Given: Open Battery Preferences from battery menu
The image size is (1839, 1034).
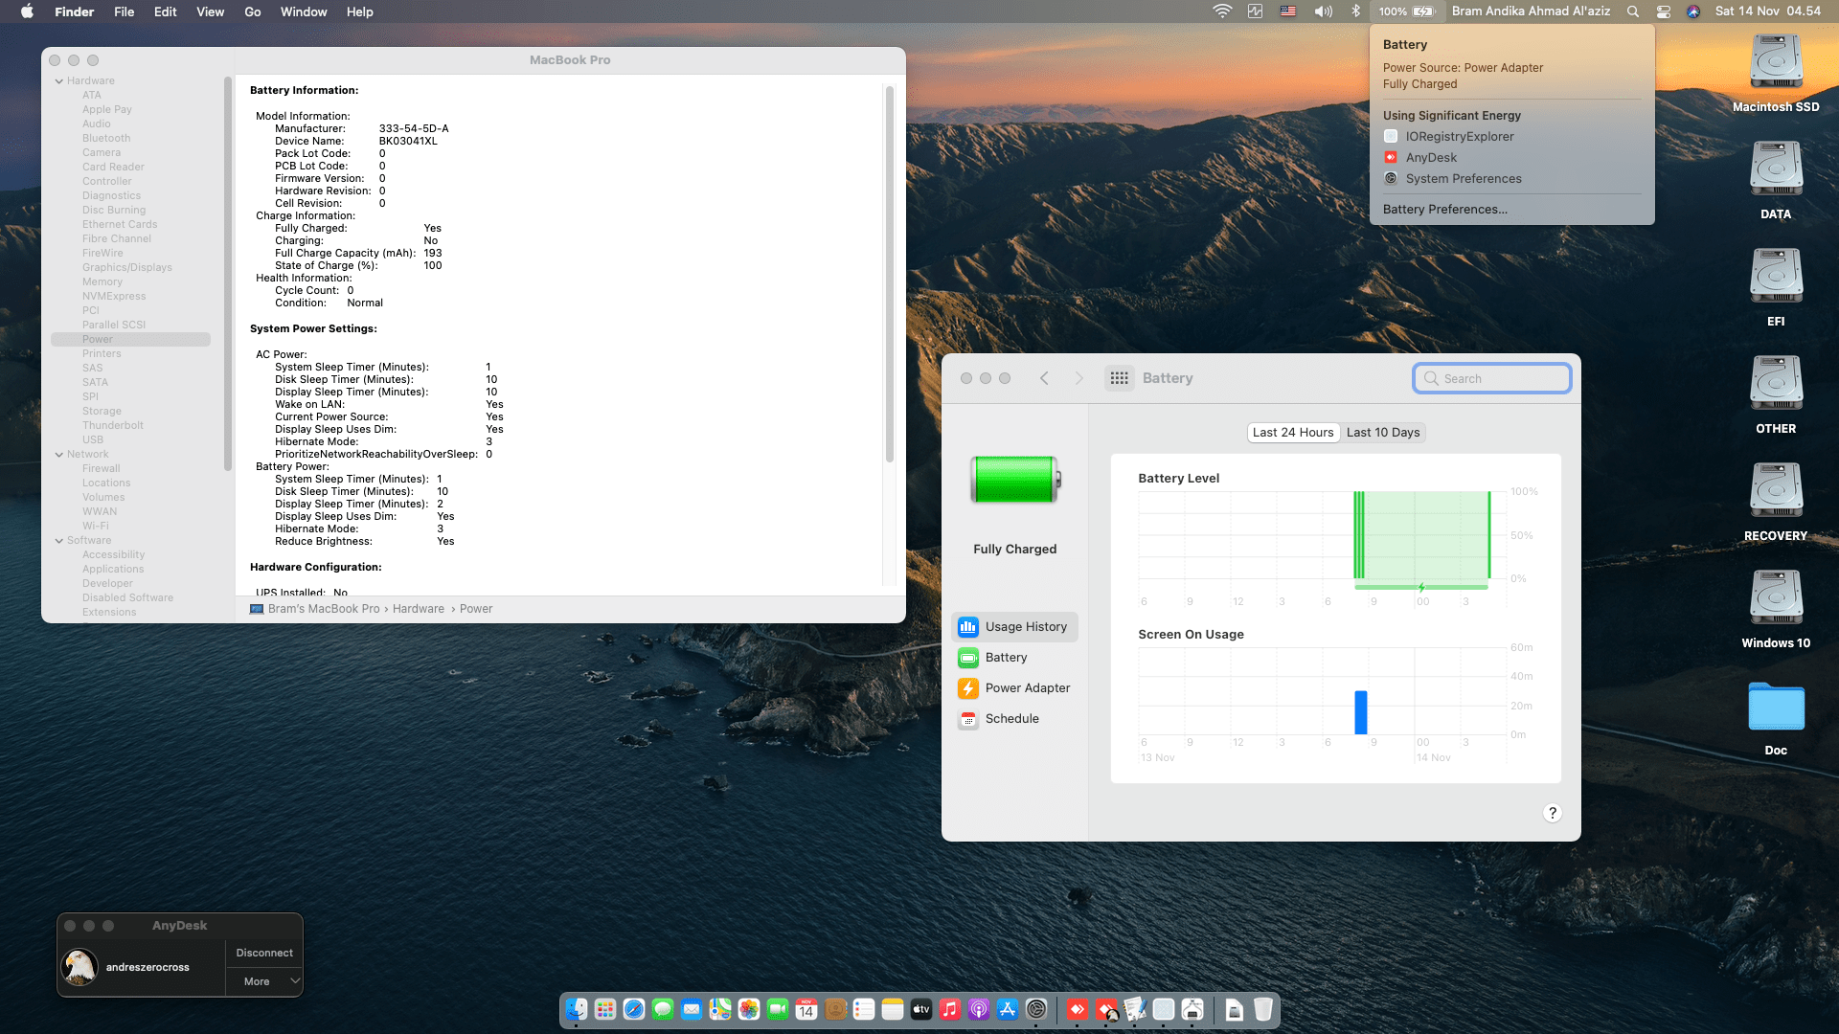Looking at the screenshot, I should pos(1444,210).
